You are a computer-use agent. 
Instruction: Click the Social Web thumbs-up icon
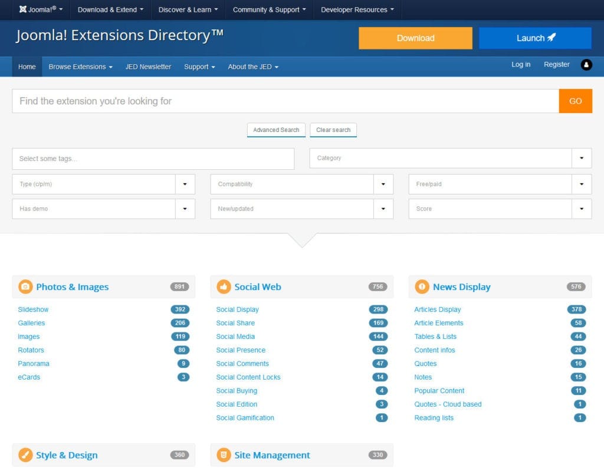click(224, 286)
